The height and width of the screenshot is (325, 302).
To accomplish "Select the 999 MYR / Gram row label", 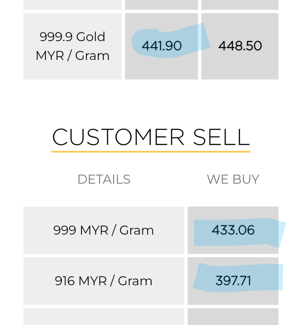I will pos(104,230).
